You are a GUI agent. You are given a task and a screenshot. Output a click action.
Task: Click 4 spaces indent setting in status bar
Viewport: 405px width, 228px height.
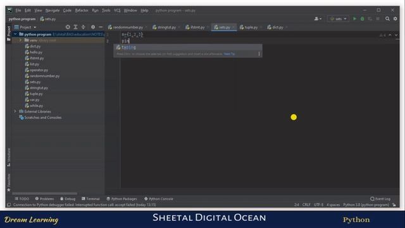pyautogui.click(x=333, y=205)
